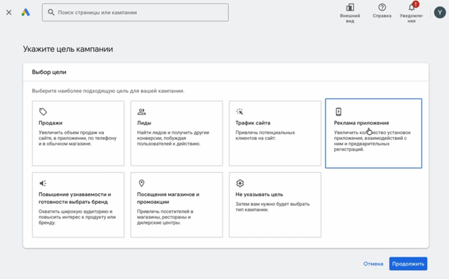Viewport: 449px width, 279px height.
Task: Click the Google Ads logo
Action: 26,12
